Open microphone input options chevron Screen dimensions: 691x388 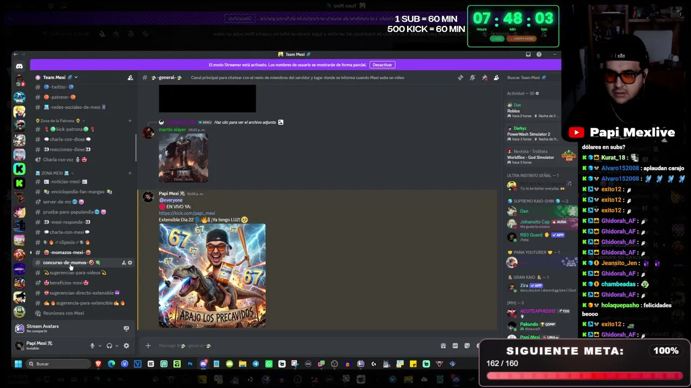pos(99,346)
